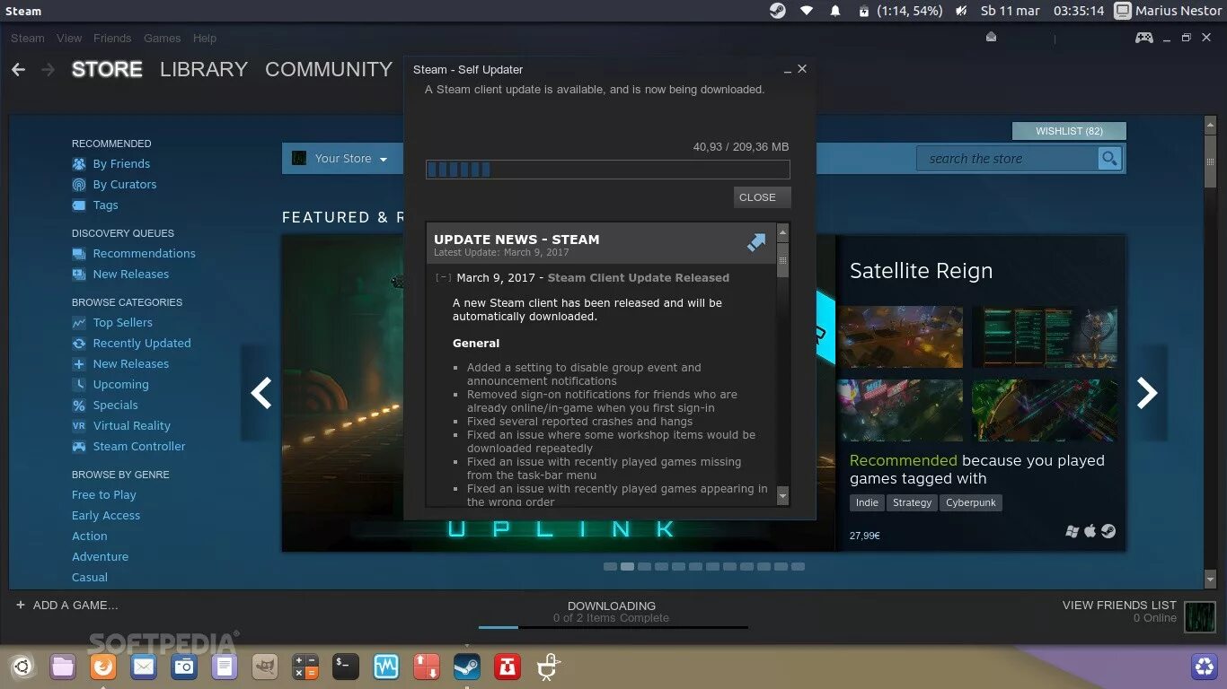
Task: Browse Free to Play genre
Action: point(104,495)
